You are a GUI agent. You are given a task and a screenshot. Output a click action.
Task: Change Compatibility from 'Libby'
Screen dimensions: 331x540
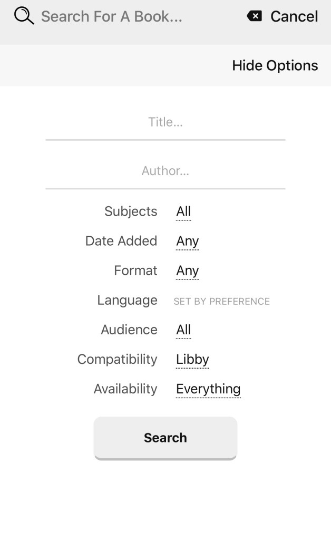(192, 359)
